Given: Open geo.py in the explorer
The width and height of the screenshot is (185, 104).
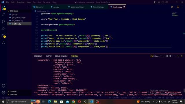Looking at the screenshot, I should pyautogui.click(x=15, y=14).
